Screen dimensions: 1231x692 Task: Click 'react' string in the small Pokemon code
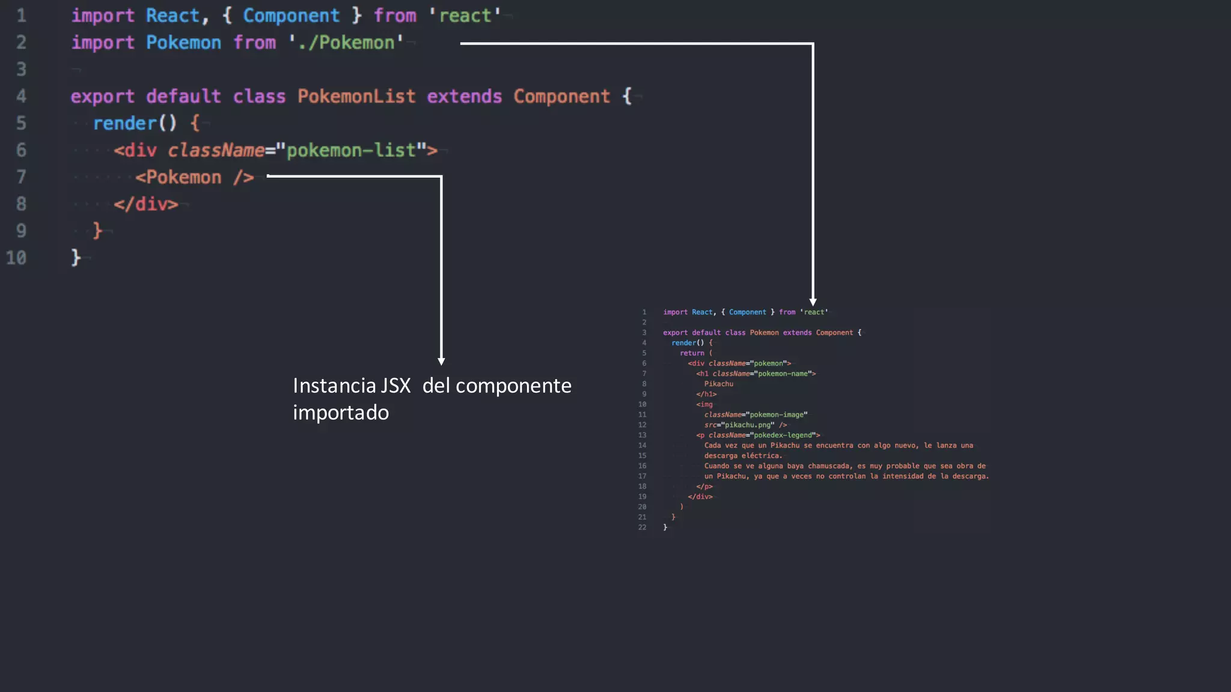pos(814,312)
